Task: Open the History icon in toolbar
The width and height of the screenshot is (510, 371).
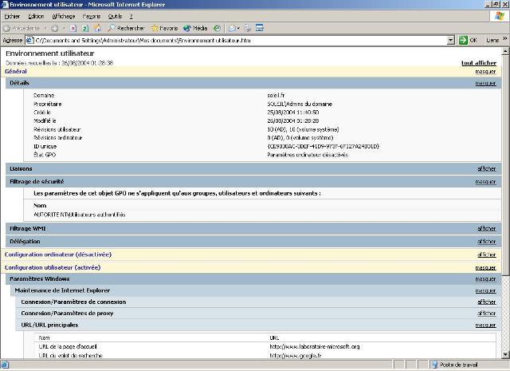Action: tap(217, 28)
